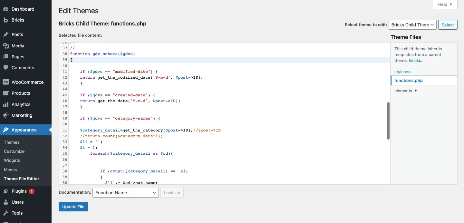Click the Users person icon
Screen dimensions: 464x223
point(5,202)
